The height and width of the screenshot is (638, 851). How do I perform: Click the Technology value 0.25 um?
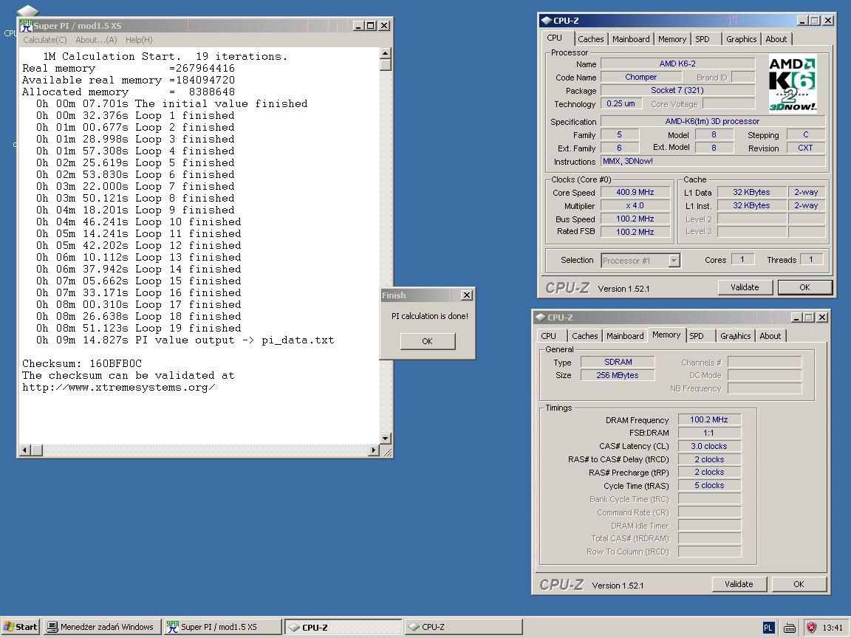tap(621, 103)
